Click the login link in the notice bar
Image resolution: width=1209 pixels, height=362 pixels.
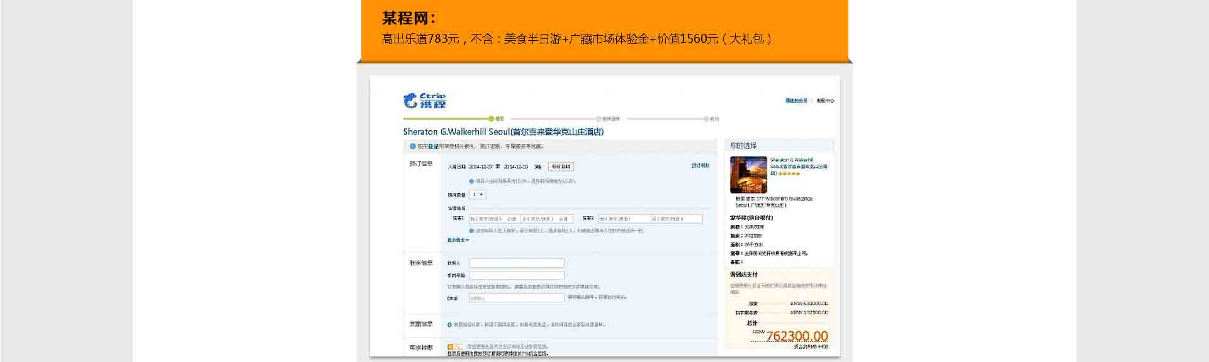click(x=434, y=146)
